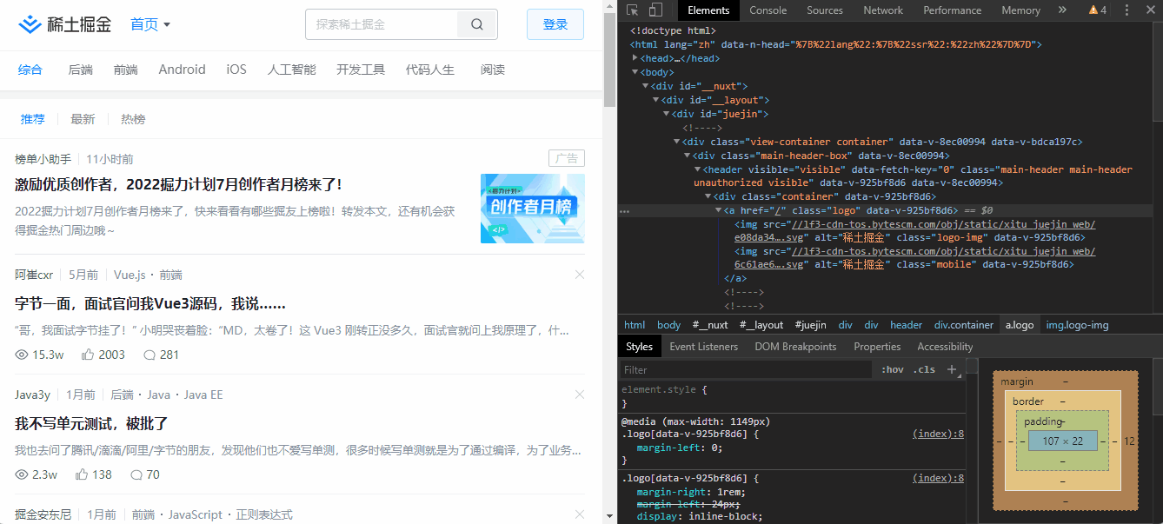Collapse the main-header-box div node

[x=688, y=156]
